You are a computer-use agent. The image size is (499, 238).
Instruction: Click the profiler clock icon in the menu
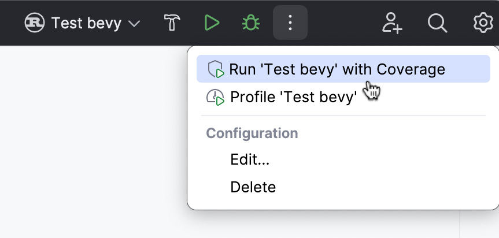coord(215,97)
